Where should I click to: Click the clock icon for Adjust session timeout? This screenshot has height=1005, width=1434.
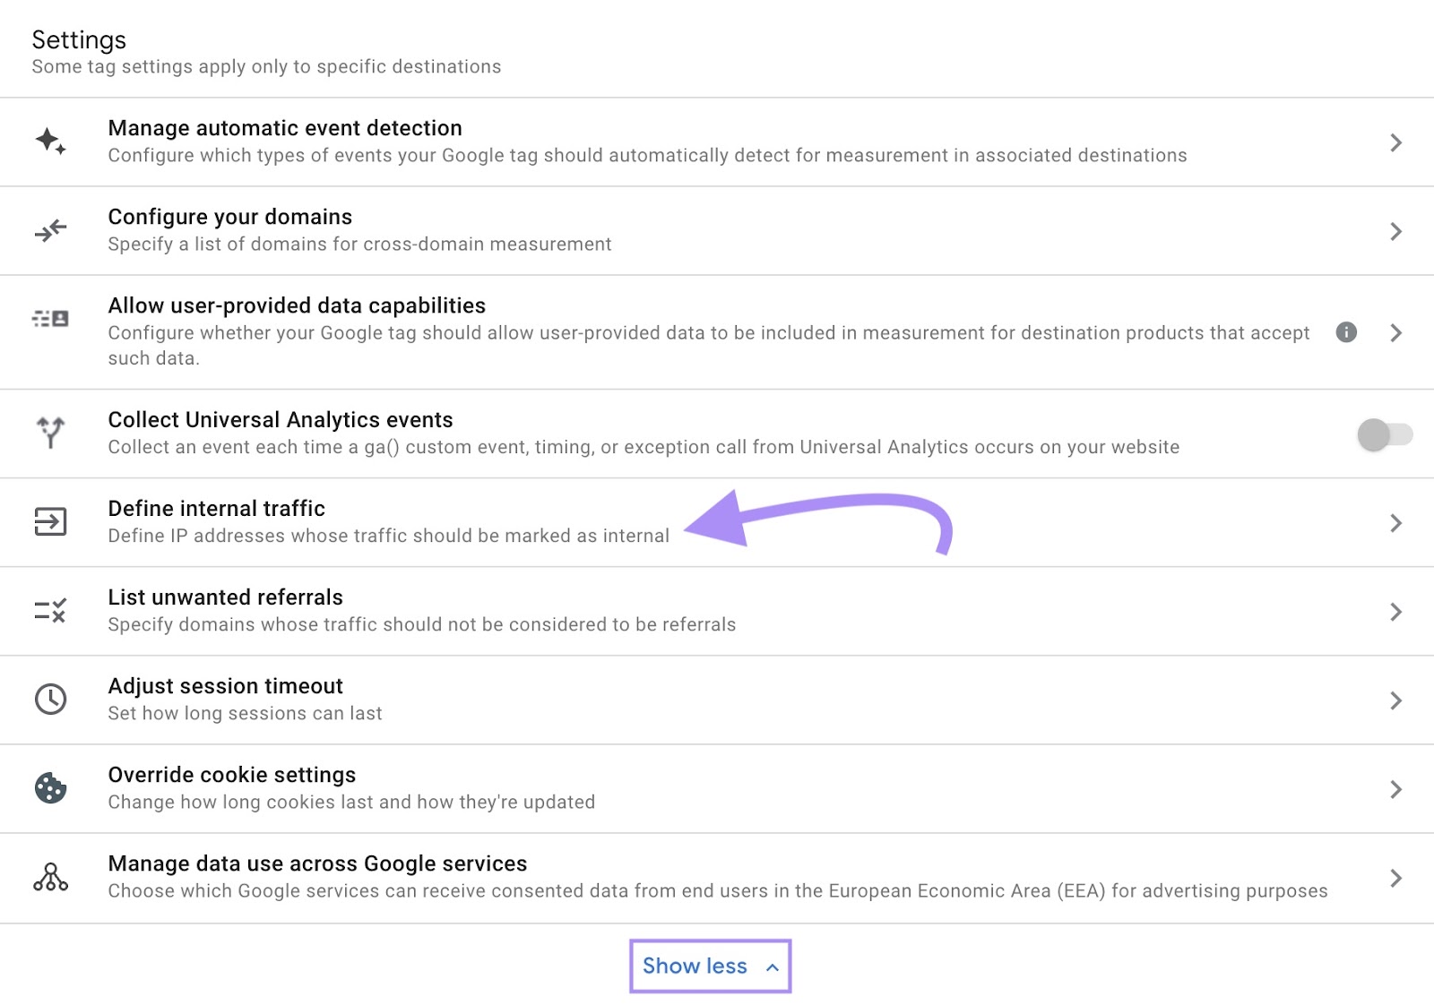click(x=49, y=699)
